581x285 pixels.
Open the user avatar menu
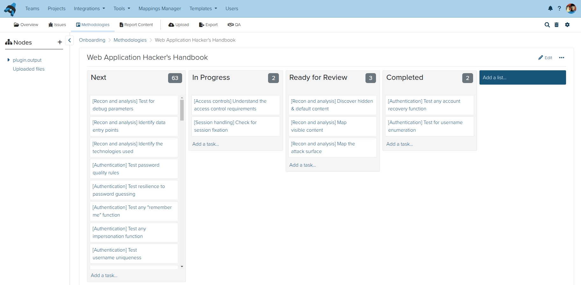[571, 9]
